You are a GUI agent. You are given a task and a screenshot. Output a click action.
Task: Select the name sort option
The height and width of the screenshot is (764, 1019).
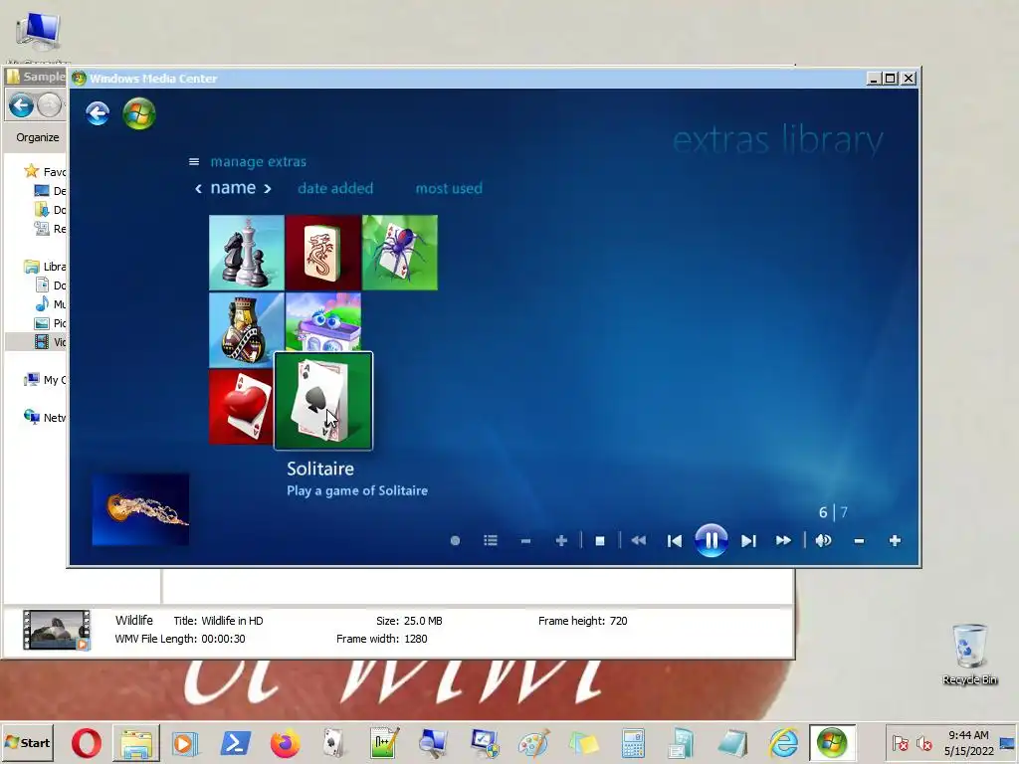pos(233,188)
